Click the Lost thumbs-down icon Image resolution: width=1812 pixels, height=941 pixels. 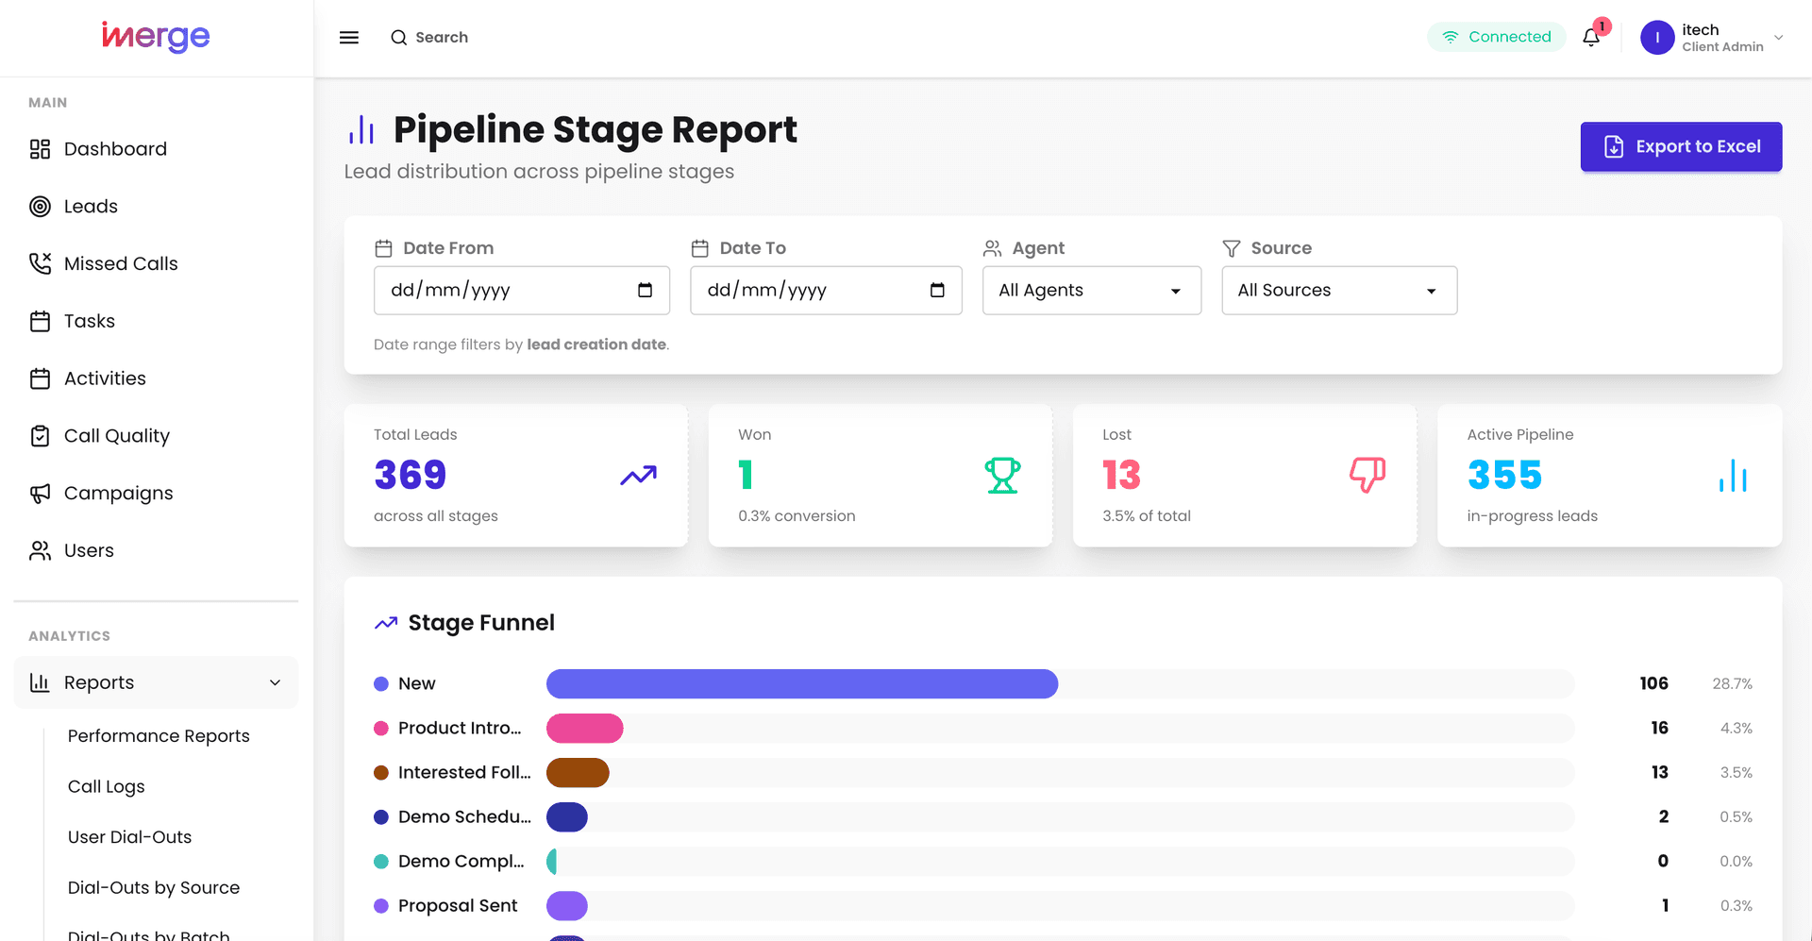coord(1367,475)
